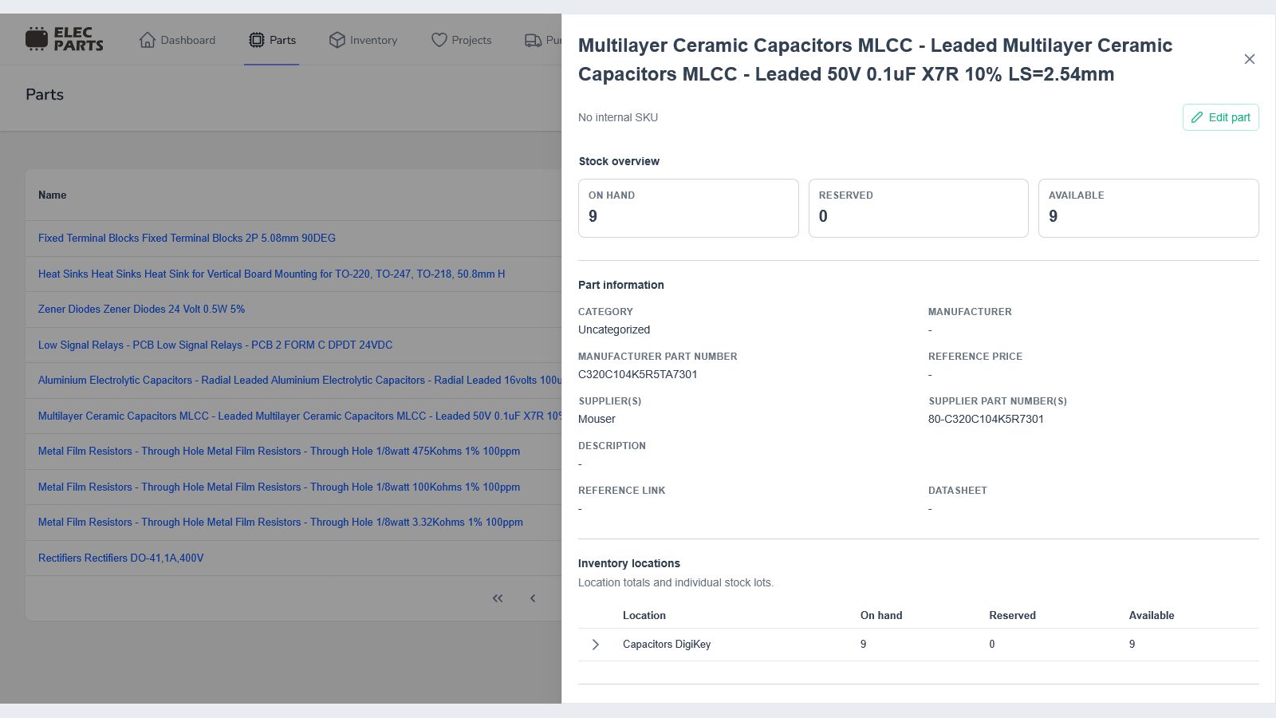Select manufacturer part number C320C104K5R5TA7301

coord(637,374)
